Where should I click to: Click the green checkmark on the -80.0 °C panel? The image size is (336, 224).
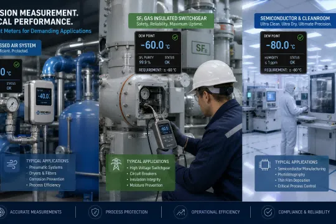[301, 37]
